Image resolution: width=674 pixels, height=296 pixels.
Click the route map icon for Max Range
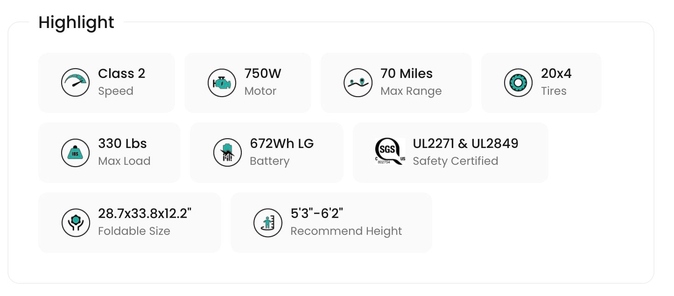coord(358,83)
